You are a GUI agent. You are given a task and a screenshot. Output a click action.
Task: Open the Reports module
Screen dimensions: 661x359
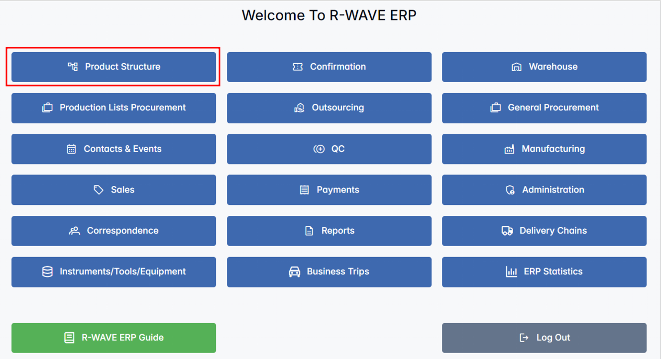pyautogui.click(x=329, y=231)
